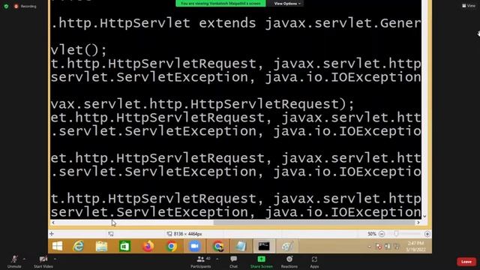Open video options arrow beside Start Video

point(55,259)
